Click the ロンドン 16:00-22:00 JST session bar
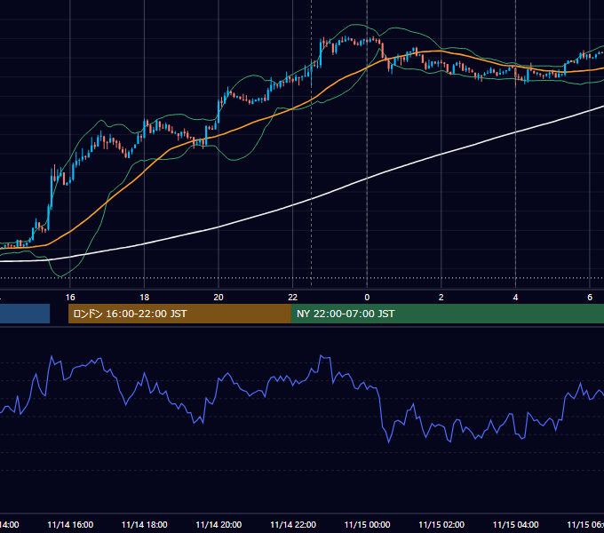The image size is (604, 533). 179,314
